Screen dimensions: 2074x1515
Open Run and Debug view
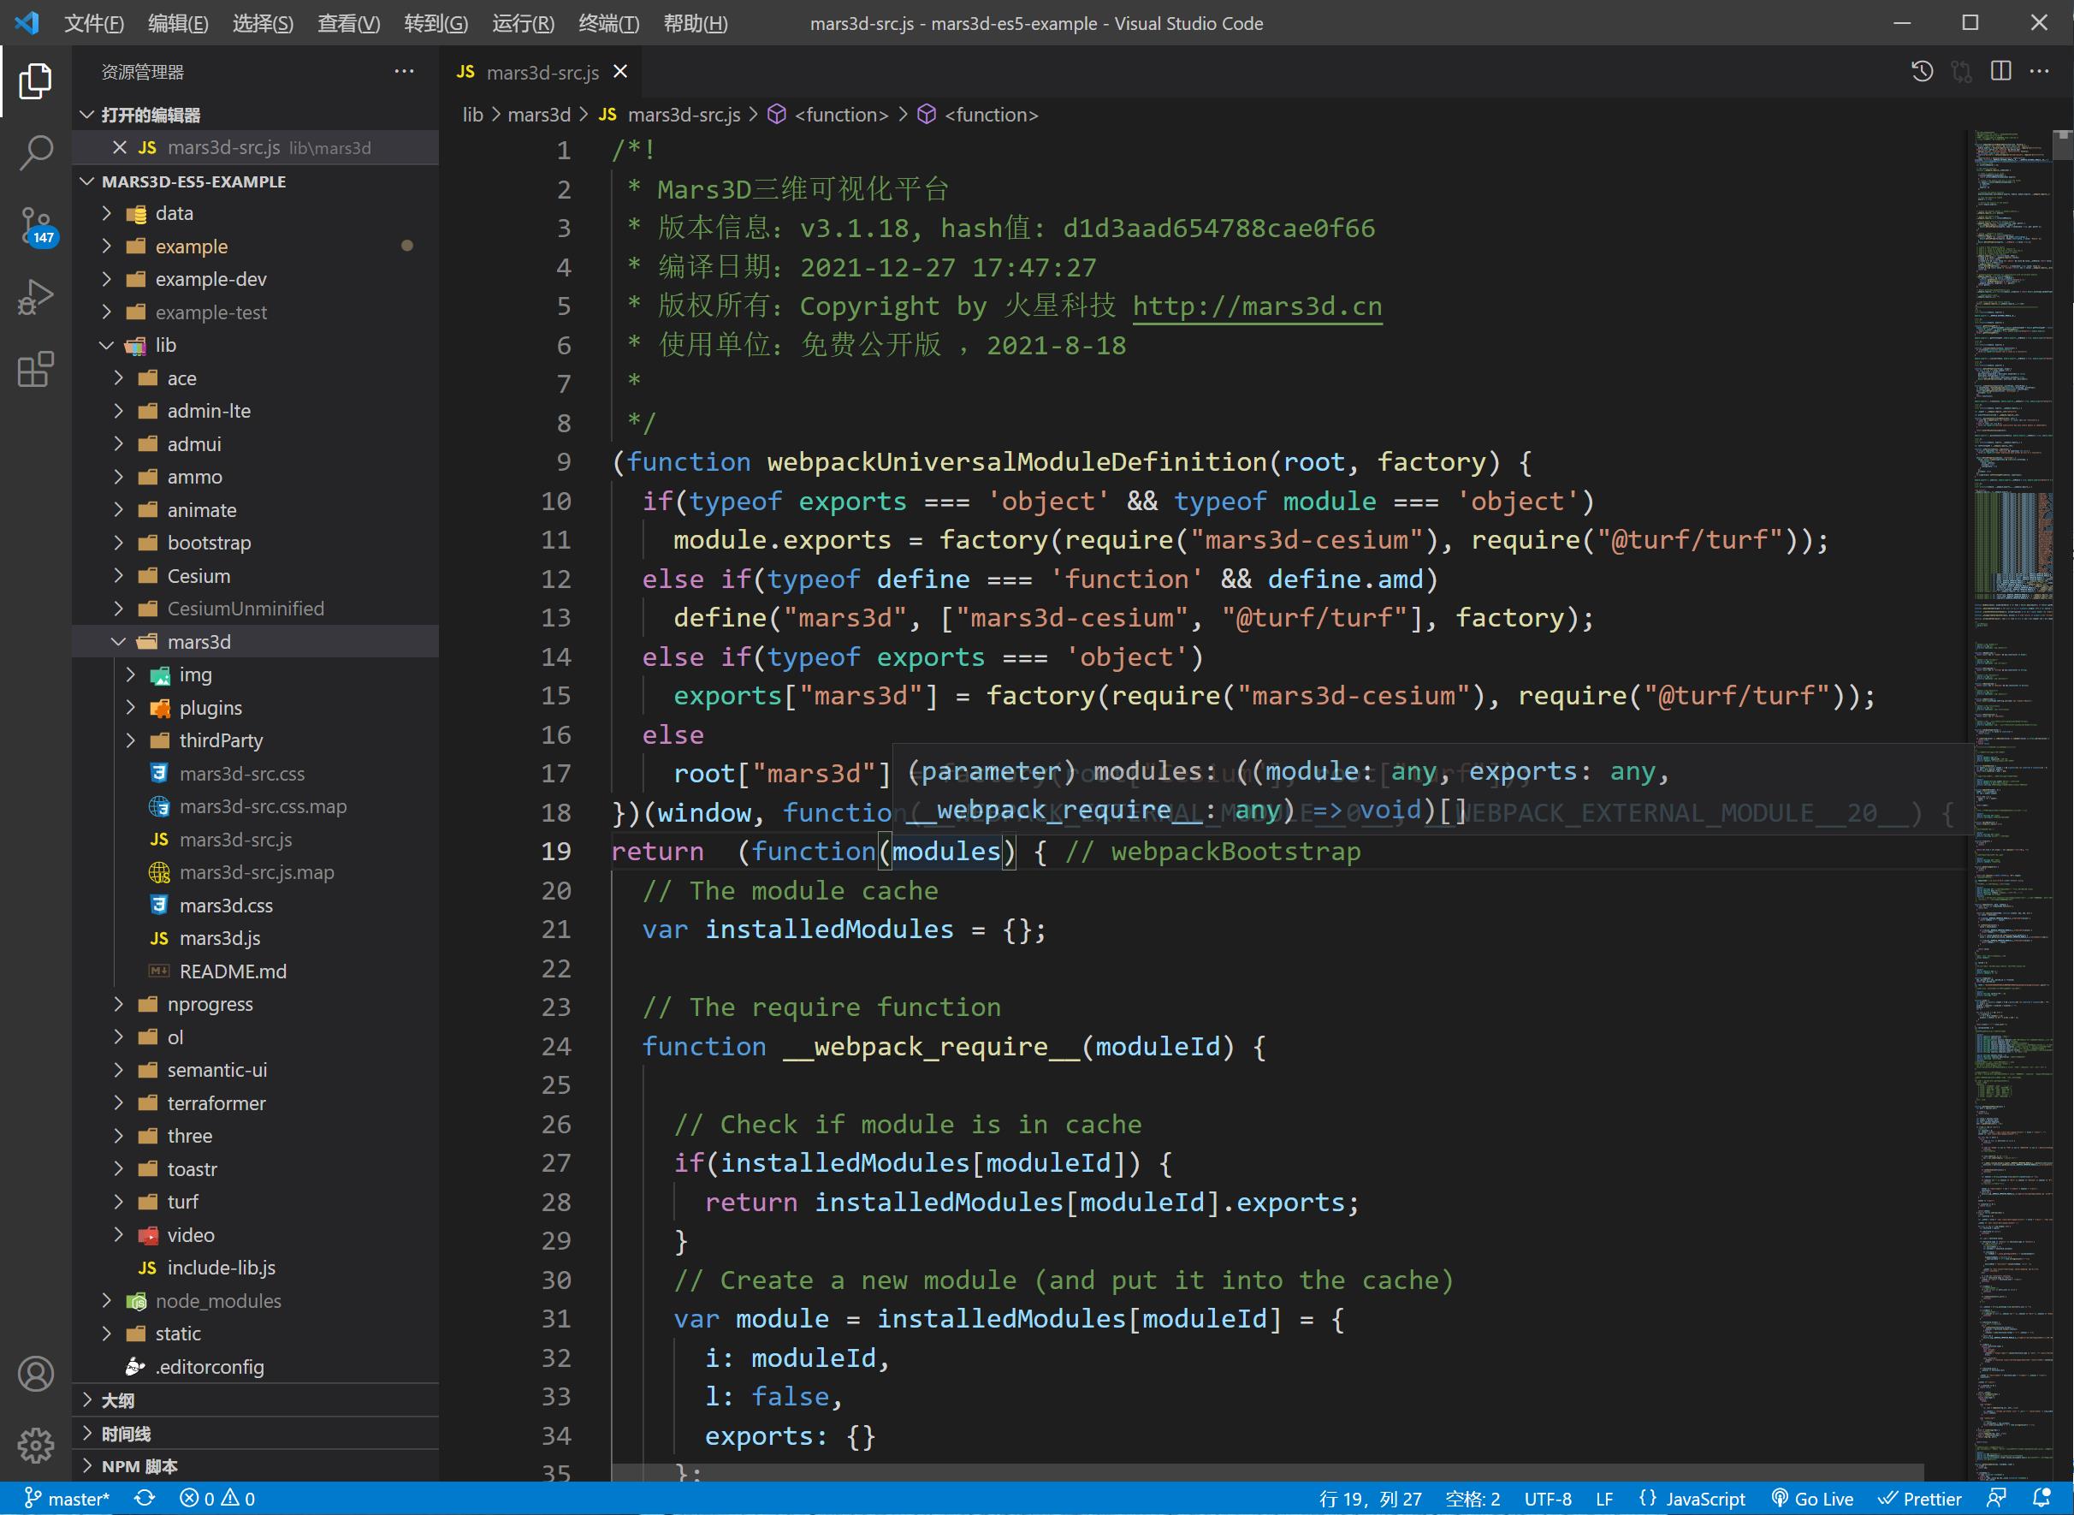coord(35,297)
